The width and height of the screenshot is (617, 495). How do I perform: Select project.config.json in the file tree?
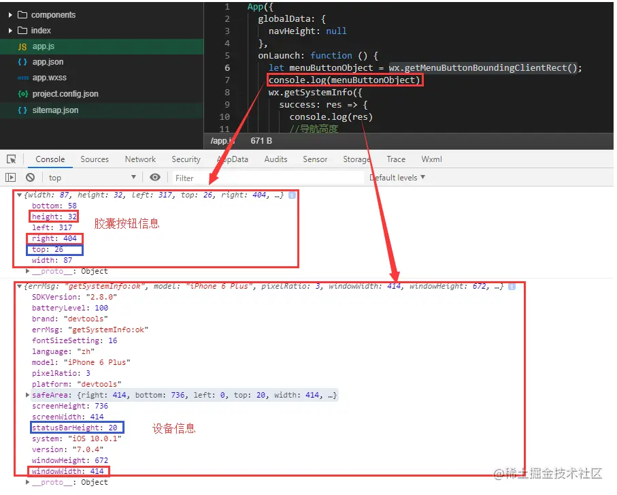102,94
